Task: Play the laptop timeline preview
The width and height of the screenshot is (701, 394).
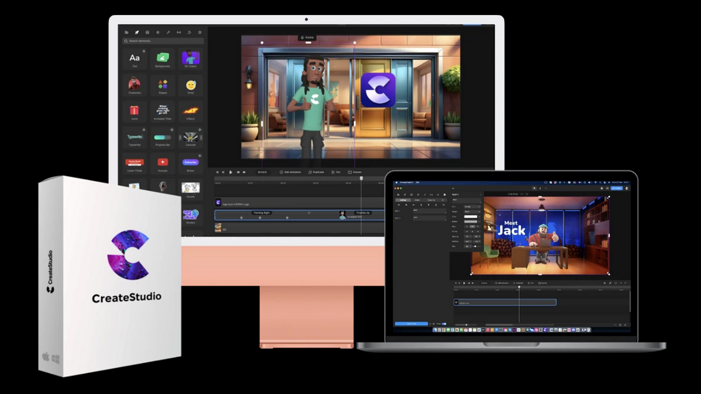Action: 464,283
